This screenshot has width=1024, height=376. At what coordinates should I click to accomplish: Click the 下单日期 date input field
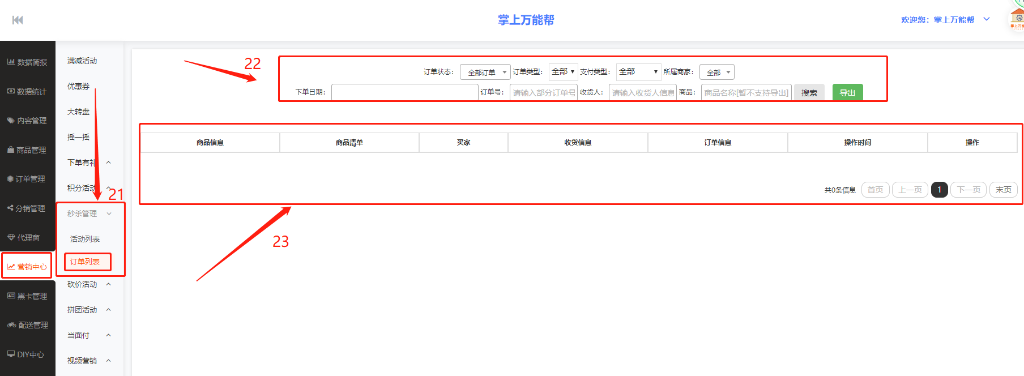click(404, 92)
